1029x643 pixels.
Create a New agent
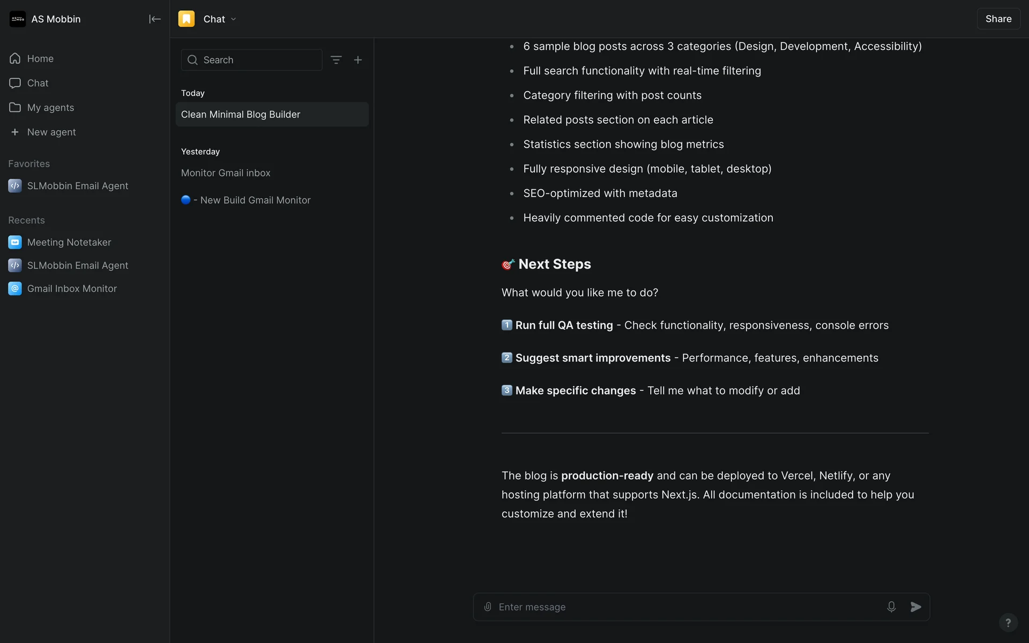pyautogui.click(x=51, y=132)
